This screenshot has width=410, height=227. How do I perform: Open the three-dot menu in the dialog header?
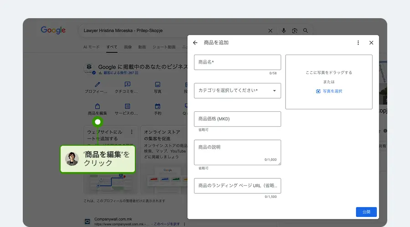tap(358, 43)
